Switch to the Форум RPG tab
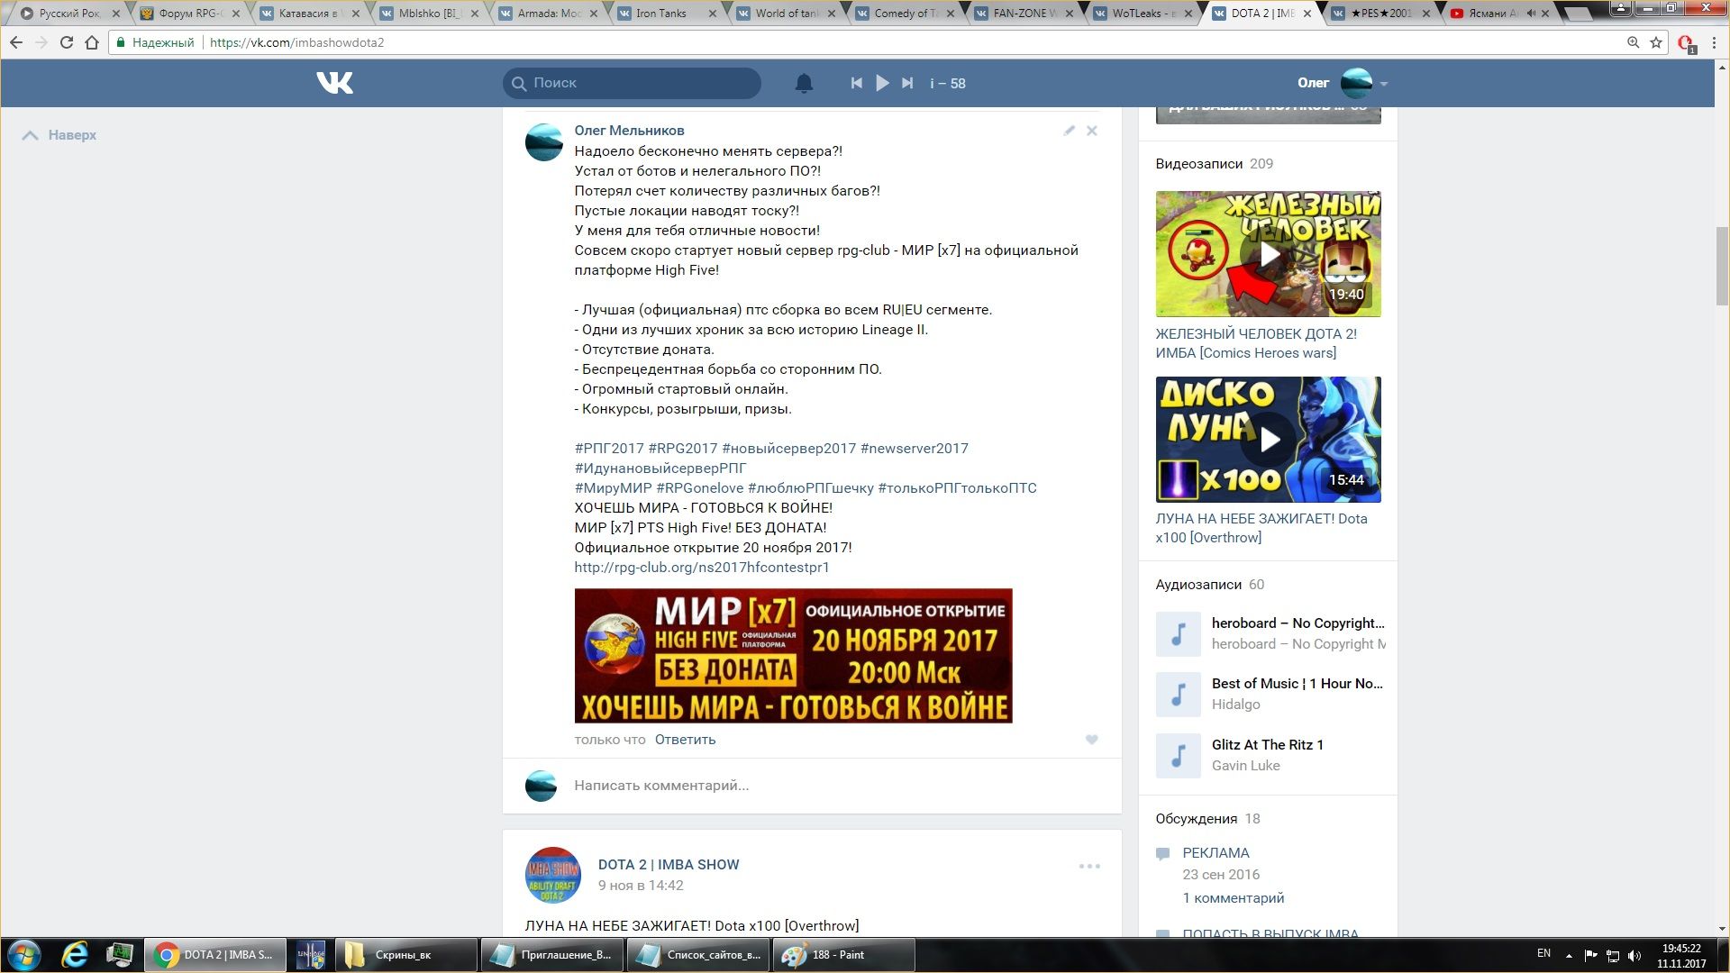This screenshot has height=973, width=1730. tap(189, 14)
